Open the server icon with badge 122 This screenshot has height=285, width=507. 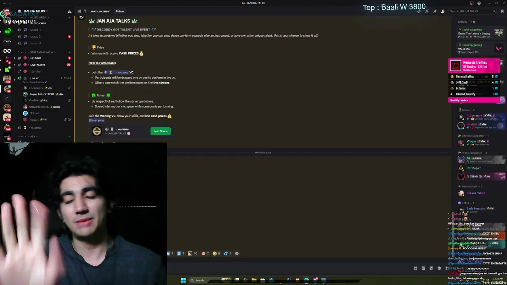click(7, 79)
